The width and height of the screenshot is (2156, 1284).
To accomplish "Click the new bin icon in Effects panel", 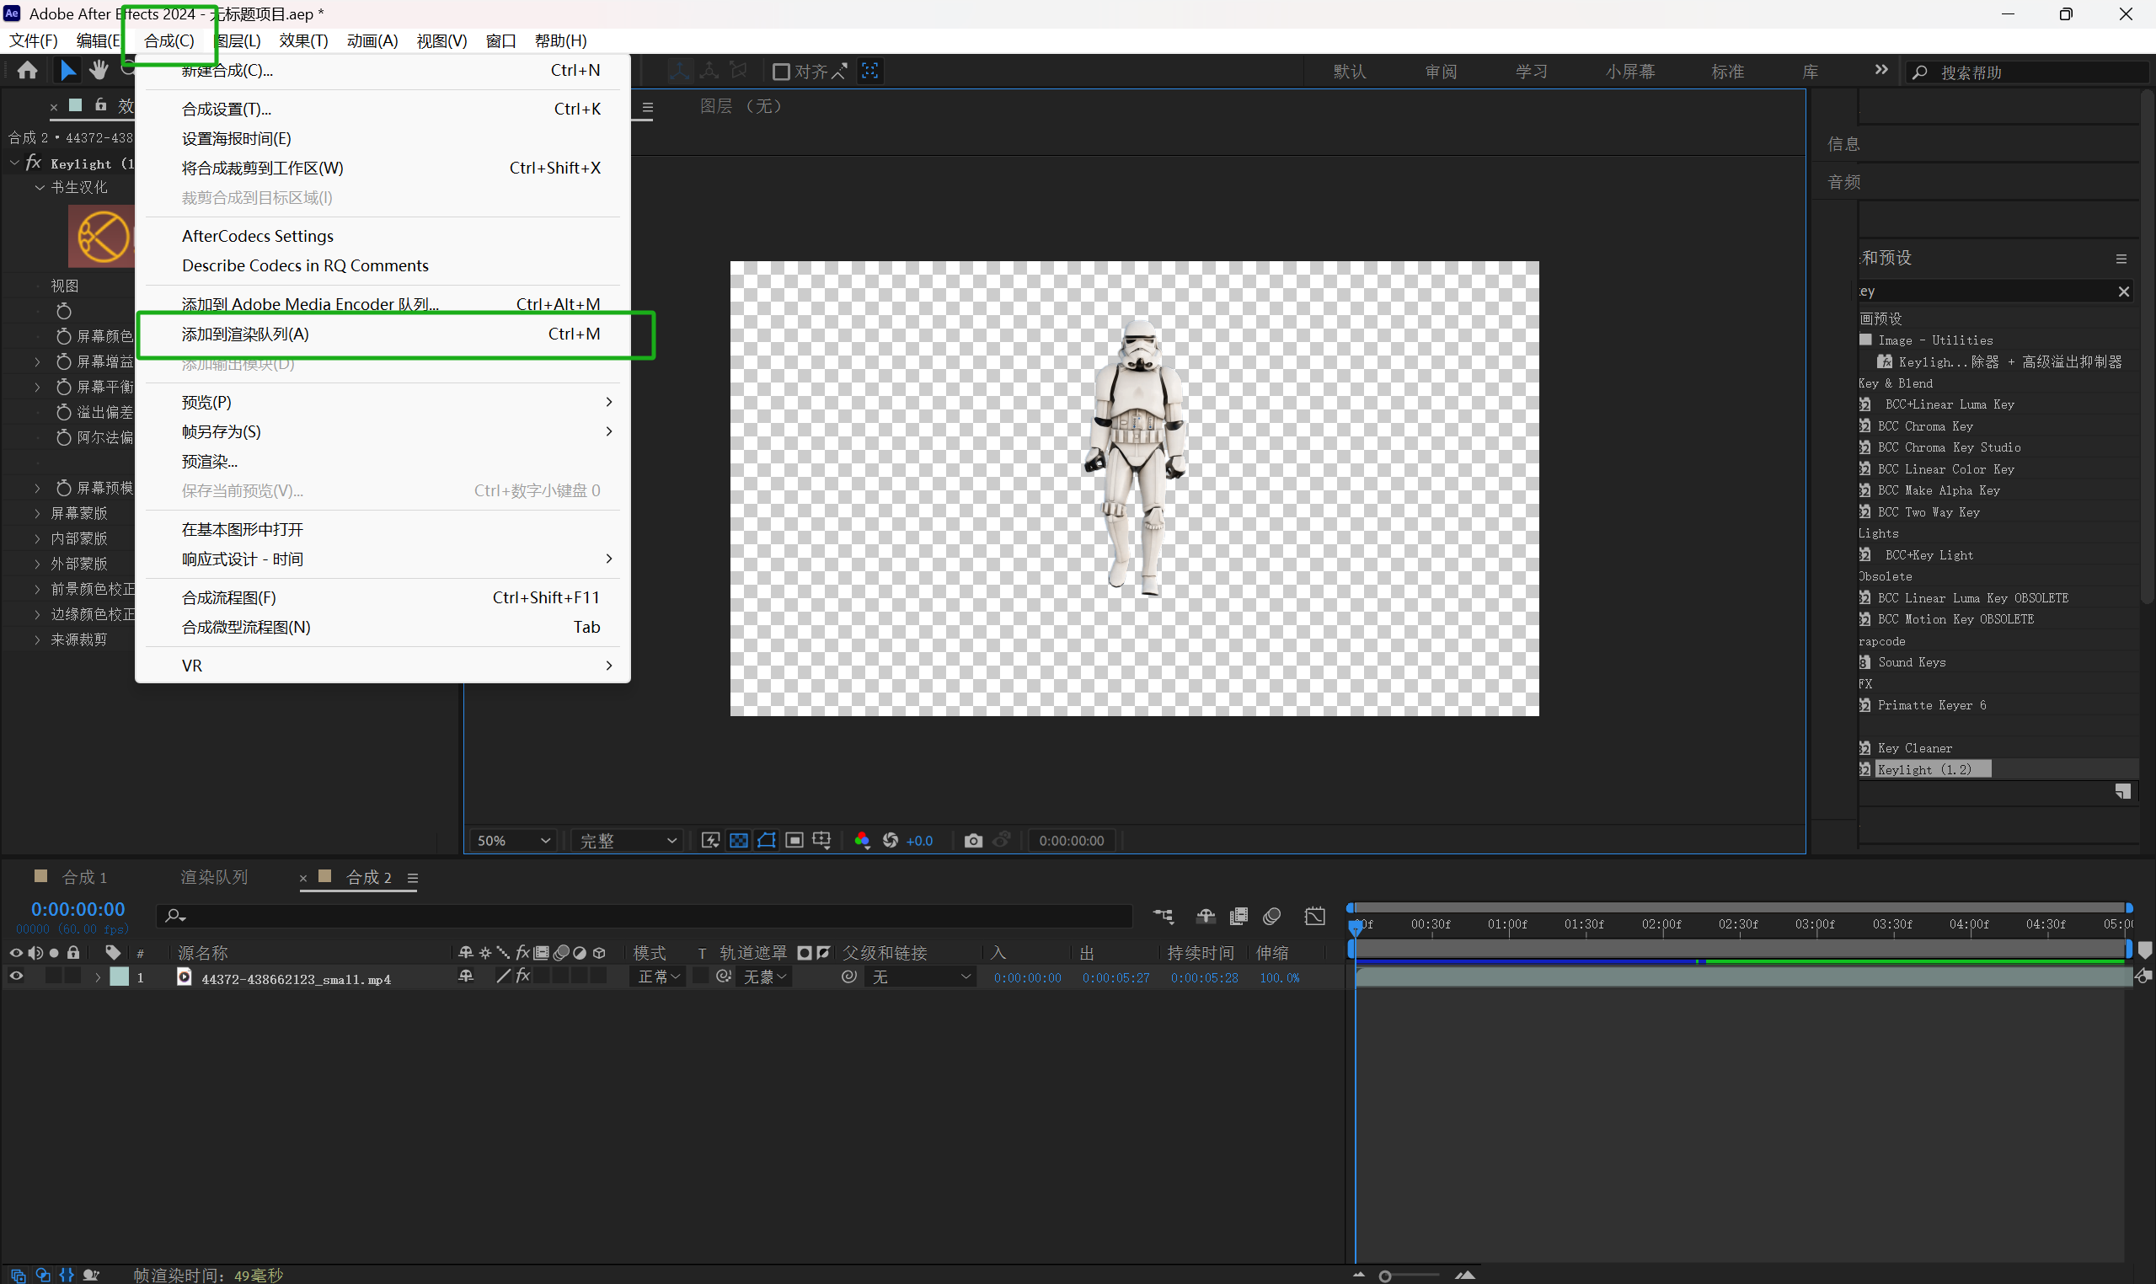I will click(2122, 792).
